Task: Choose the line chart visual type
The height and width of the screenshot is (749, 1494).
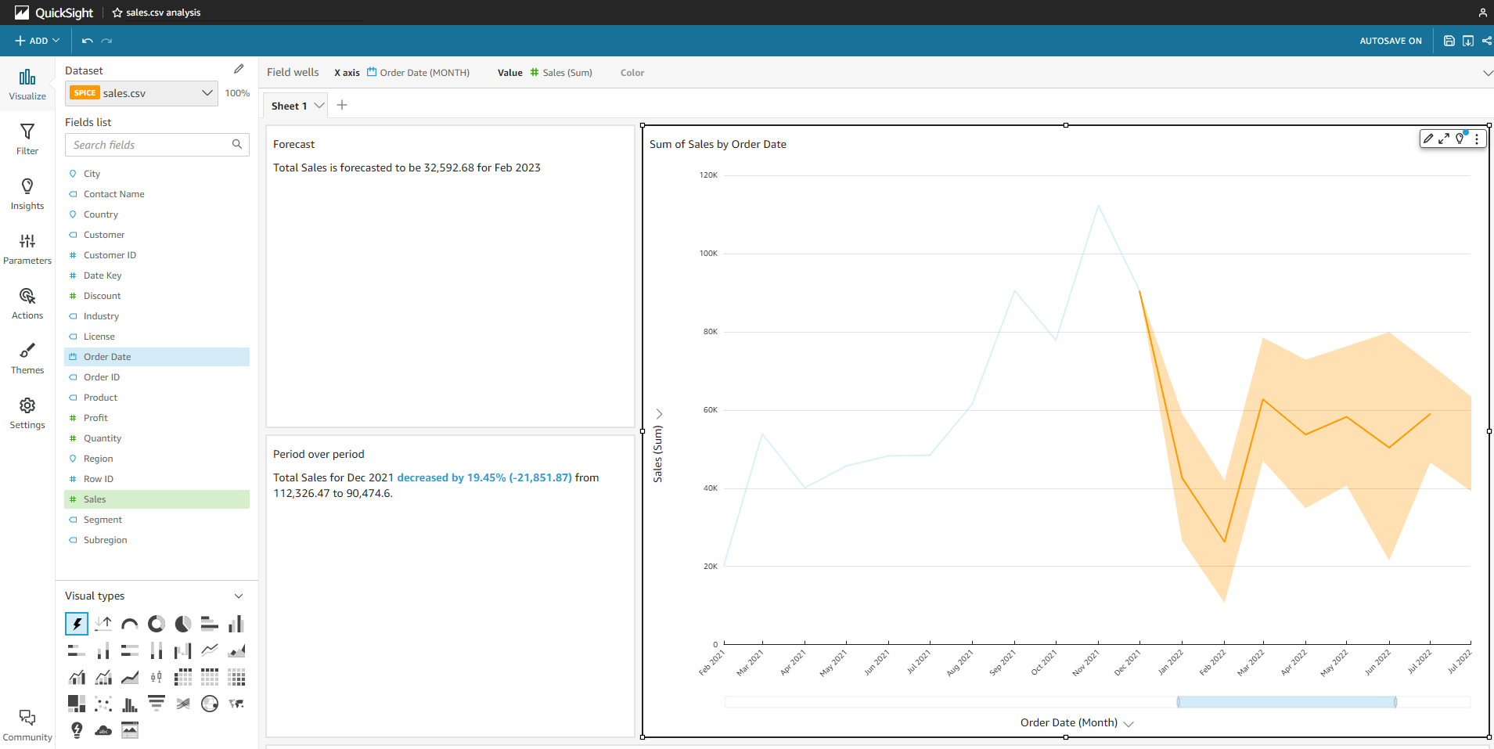Action: 210,650
